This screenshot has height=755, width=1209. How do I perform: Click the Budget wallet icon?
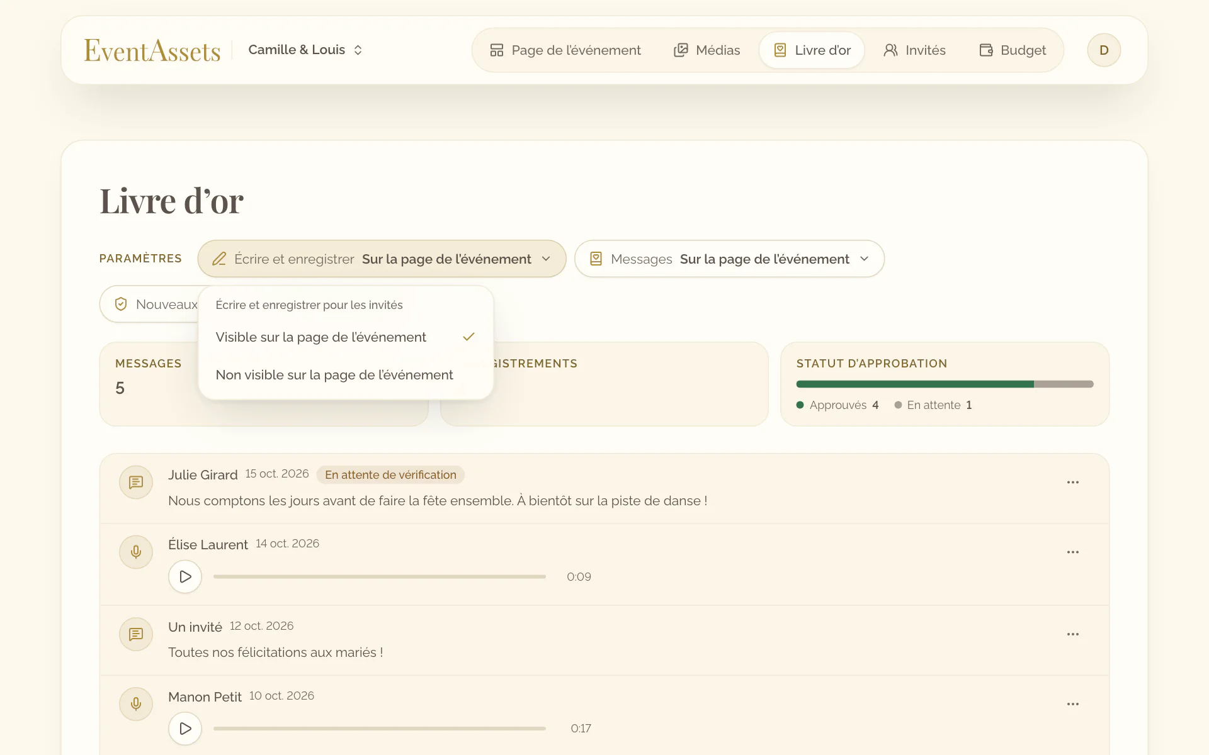(986, 50)
